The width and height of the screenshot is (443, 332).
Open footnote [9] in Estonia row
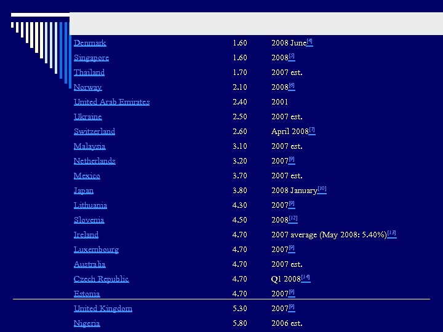click(292, 293)
